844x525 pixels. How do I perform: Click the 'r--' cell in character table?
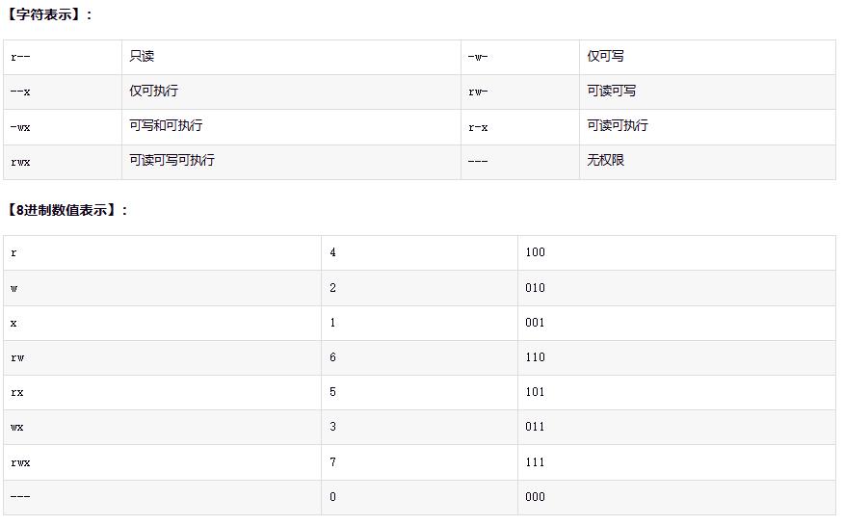20,57
